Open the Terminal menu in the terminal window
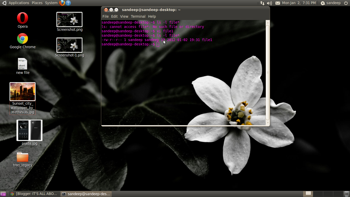The image size is (350, 197). tap(138, 16)
